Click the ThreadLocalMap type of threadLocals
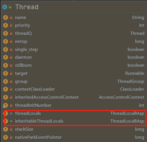Screen dimensions: 147x142 coord(127,113)
